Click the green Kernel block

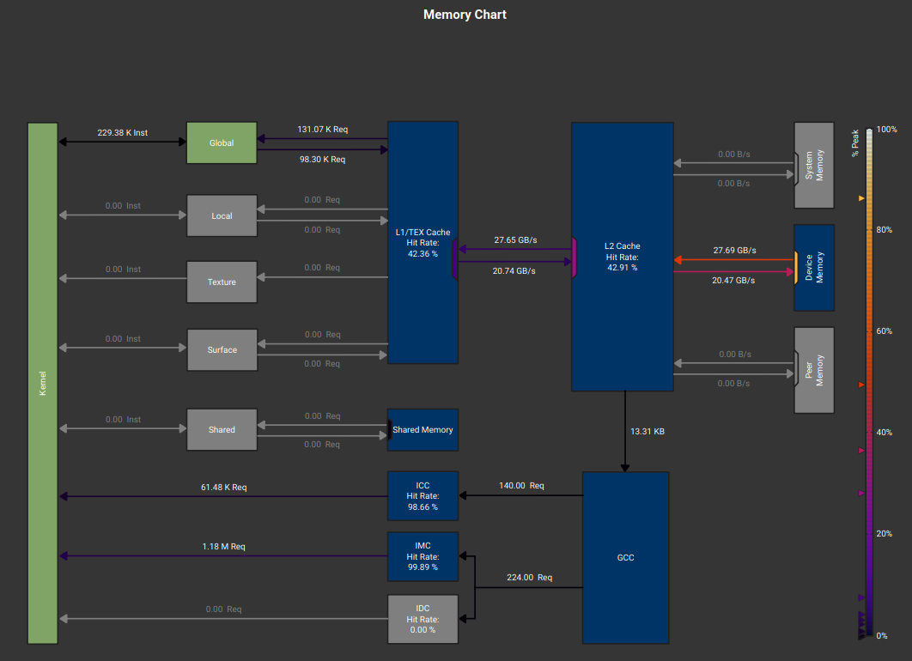(x=43, y=383)
